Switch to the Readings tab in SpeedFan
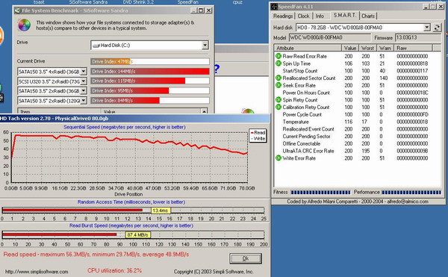 click(x=283, y=16)
